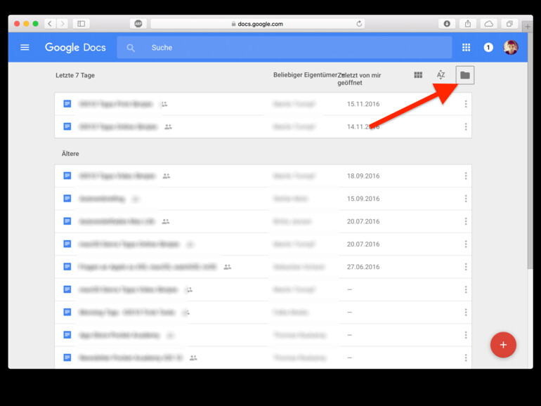541x406 pixels.
Task: Click the ad blocker extension icon
Action: [x=138, y=23]
